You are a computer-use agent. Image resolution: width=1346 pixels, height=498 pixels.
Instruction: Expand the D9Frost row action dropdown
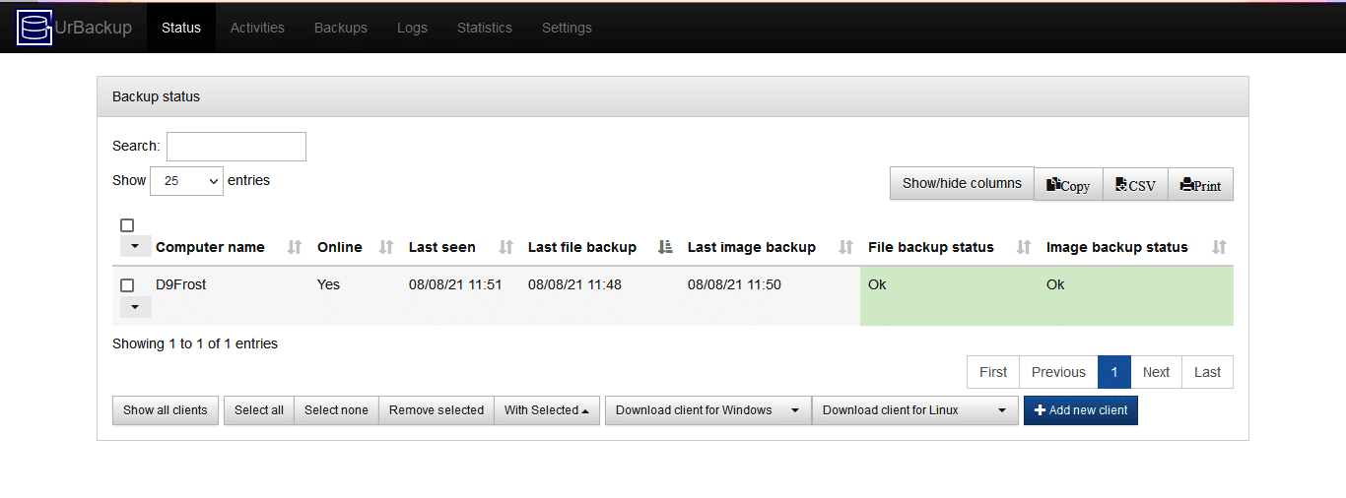point(135,307)
